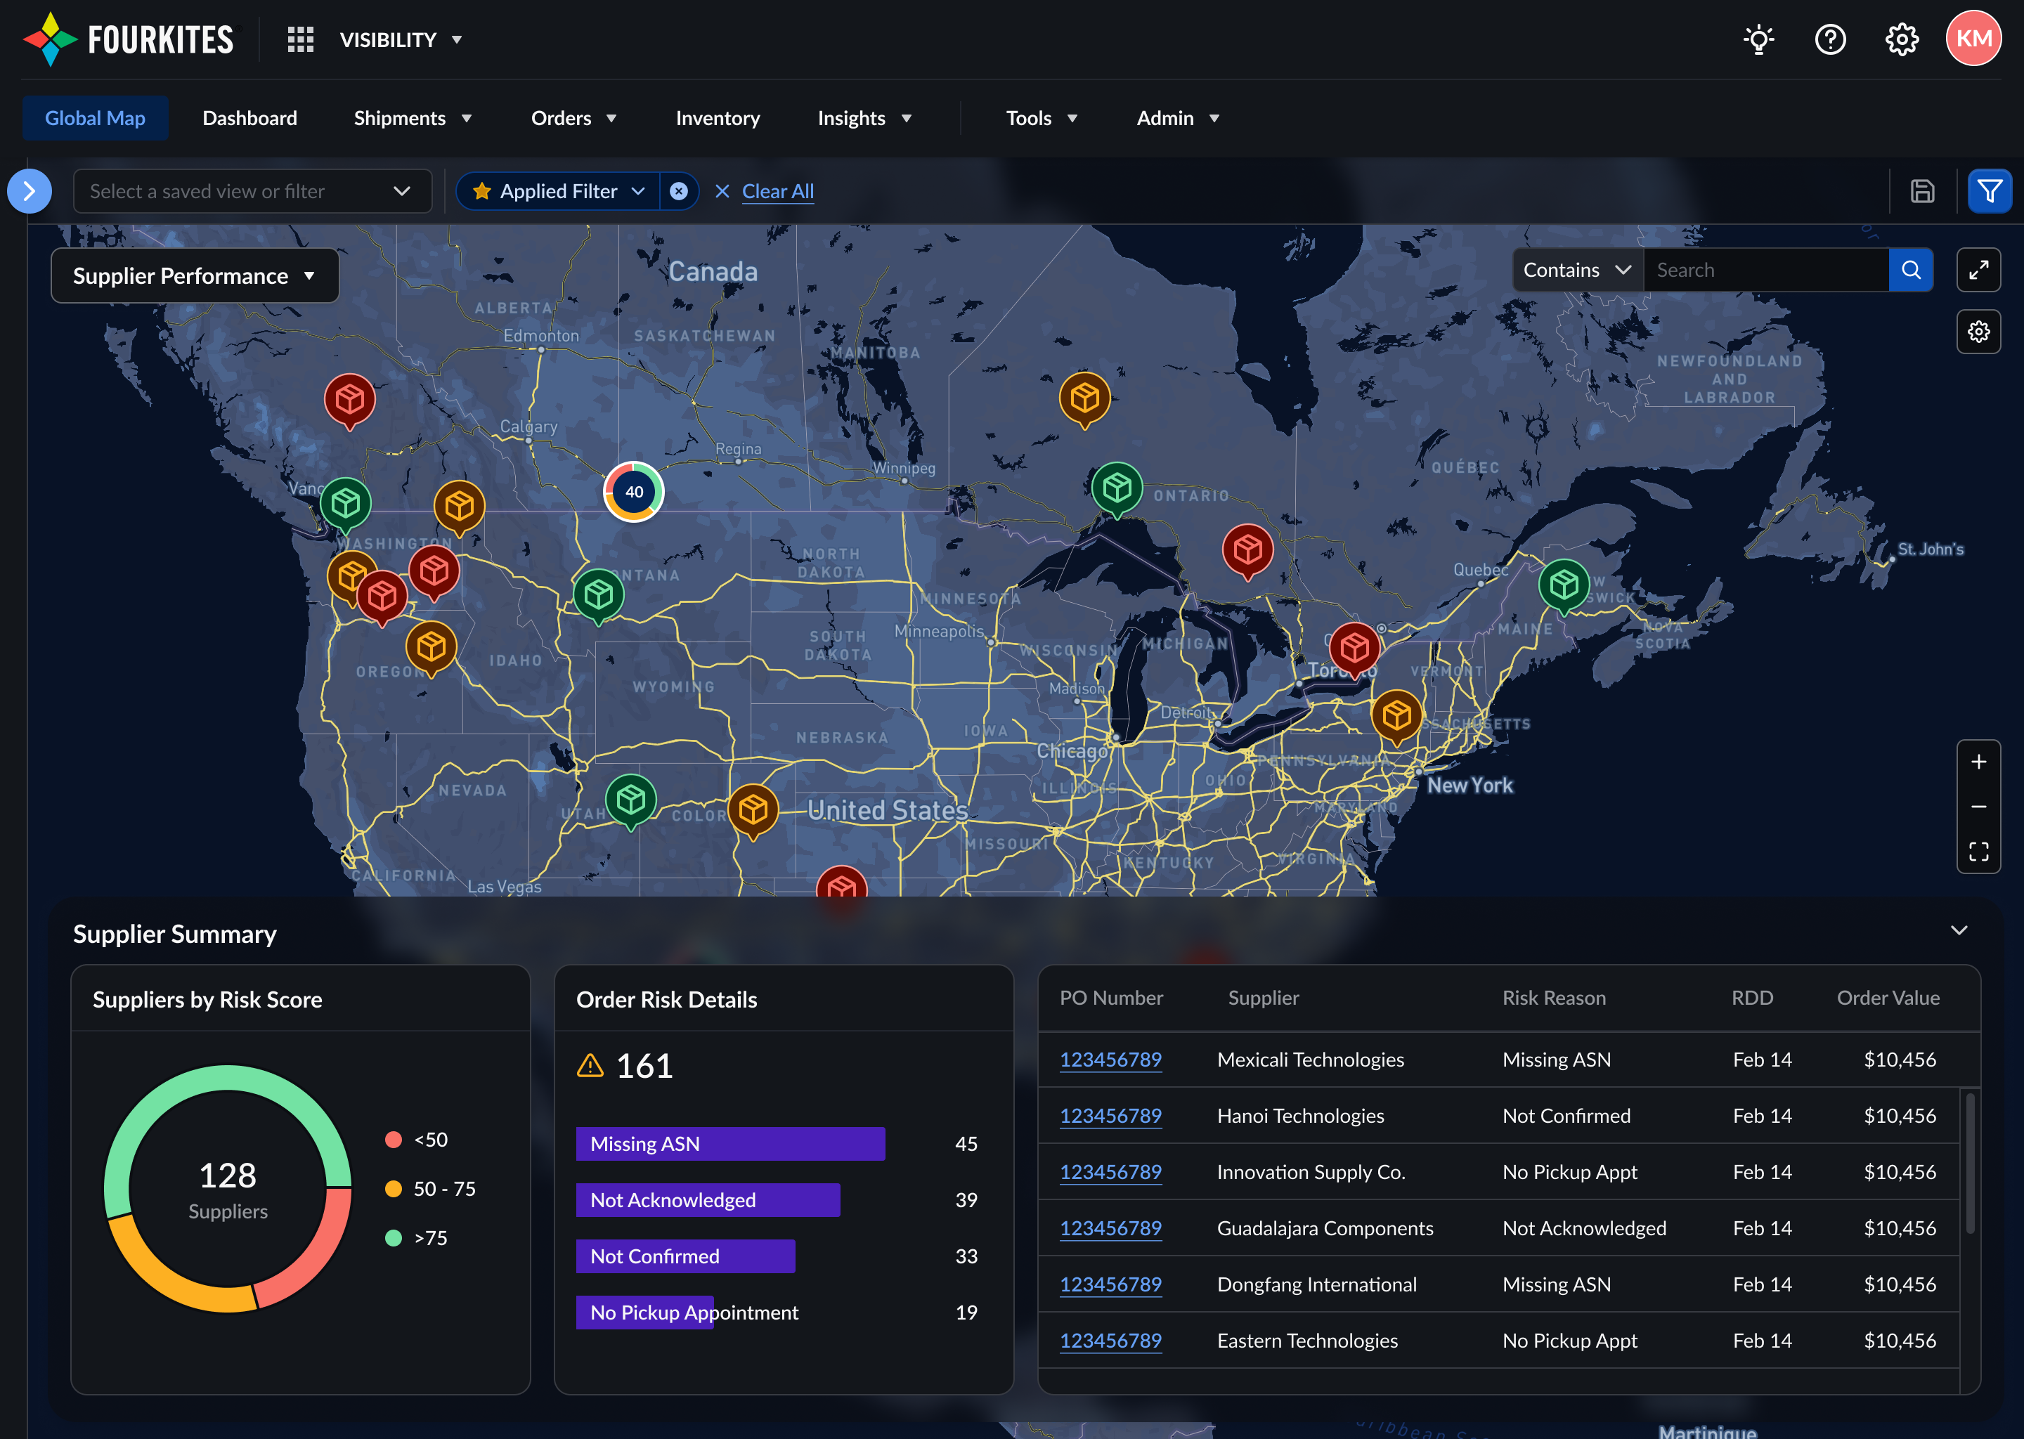Open the Supplier Performance layer dropdown
The width and height of the screenshot is (2024, 1439).
(195, 275)
